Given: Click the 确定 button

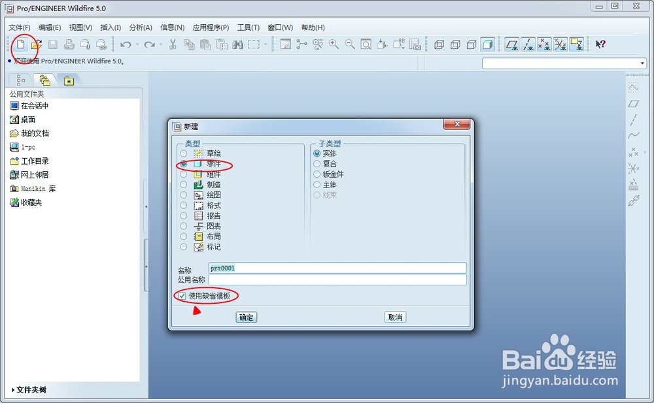Looking at the screenshot, I should (246, 317).
